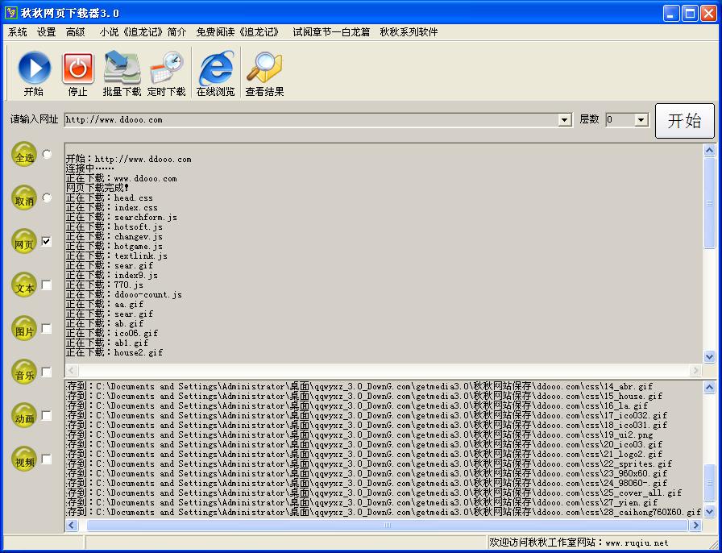
Task: Click the yellow 图片 round button
Action: coord(24,329)
